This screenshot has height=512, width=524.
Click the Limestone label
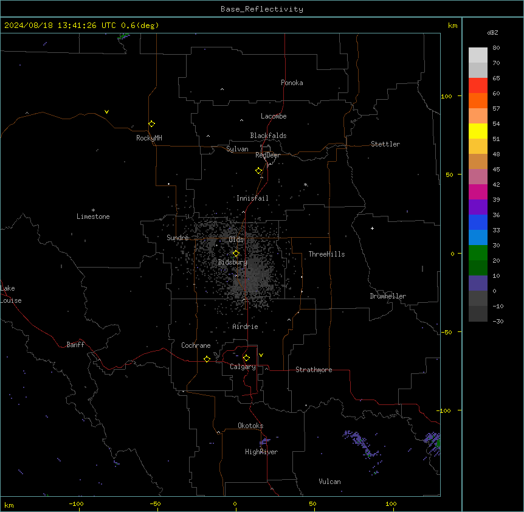point(93,216)
